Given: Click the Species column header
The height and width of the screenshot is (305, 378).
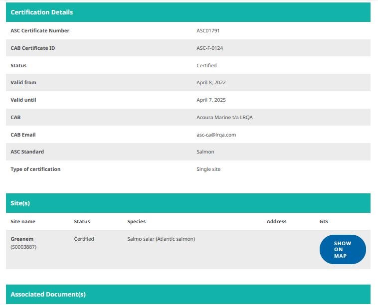Looking at the screenshot, I should [136, 221].
